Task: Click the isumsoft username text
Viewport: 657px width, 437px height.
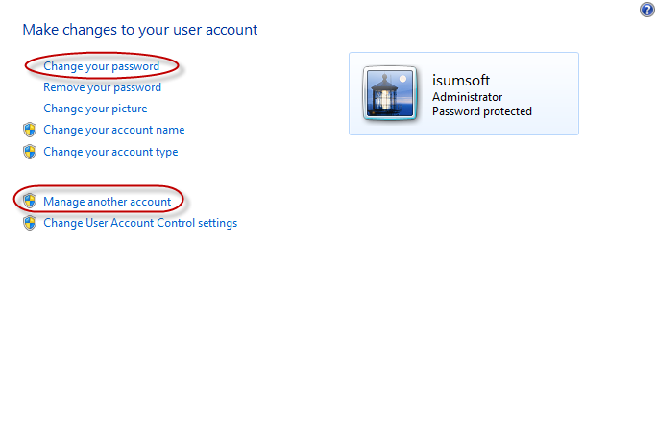Action: (461, 80)
